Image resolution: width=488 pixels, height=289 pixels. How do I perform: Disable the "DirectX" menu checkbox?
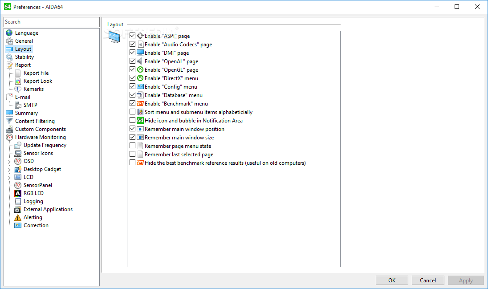[x=133, y=78]
